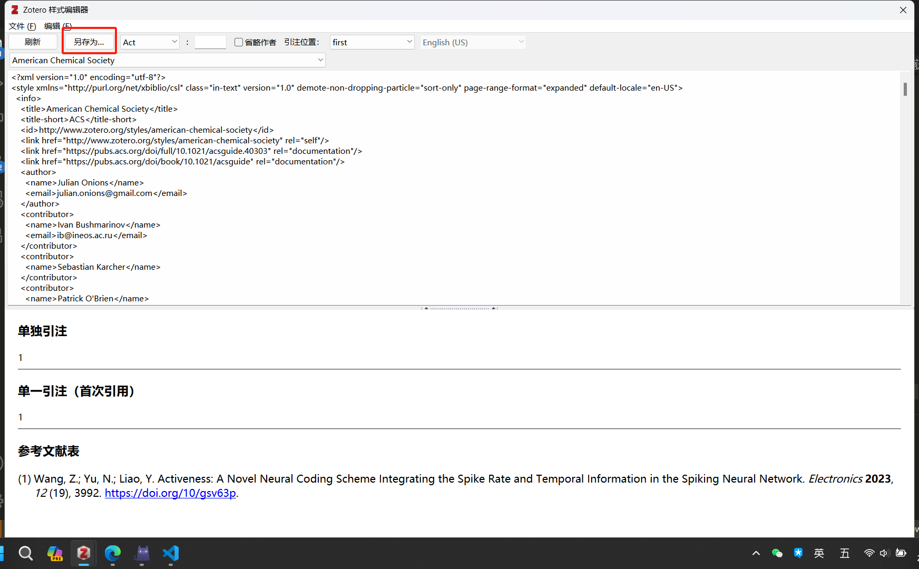Open the Act locator type dropdown
This screenshot has width=919, height=569.
150,42
